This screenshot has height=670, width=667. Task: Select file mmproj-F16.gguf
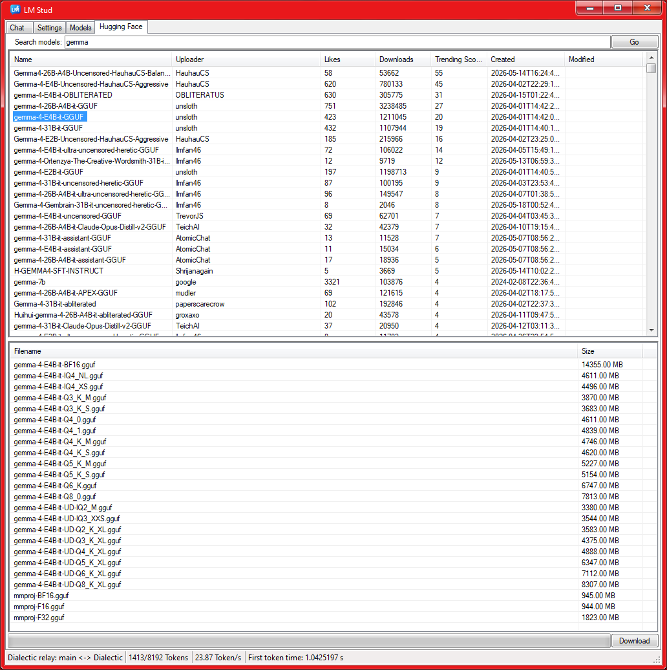[326, 607]
